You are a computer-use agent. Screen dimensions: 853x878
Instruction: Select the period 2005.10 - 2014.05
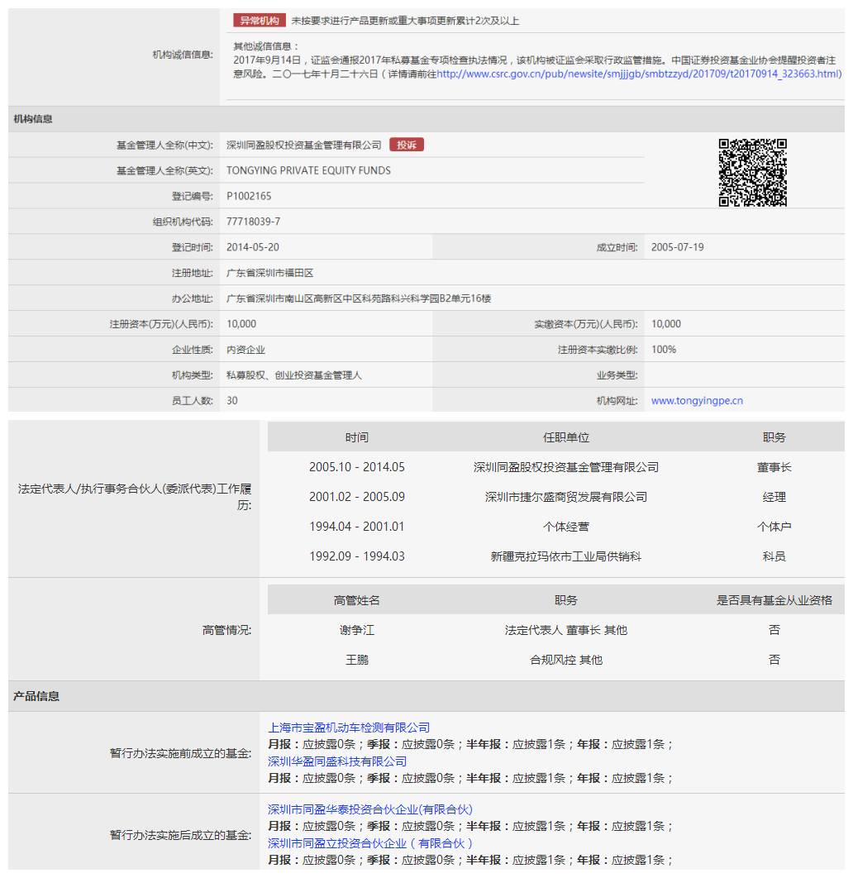pos(356,467)
